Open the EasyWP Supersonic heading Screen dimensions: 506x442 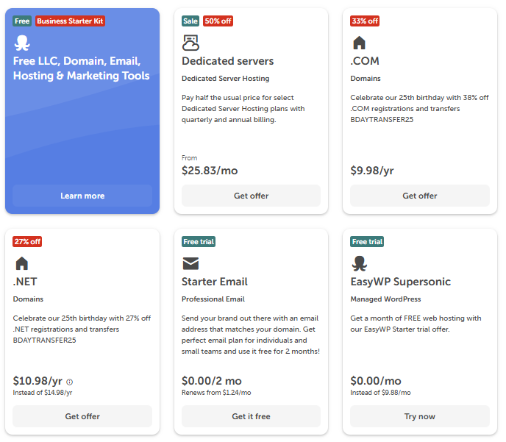pyautogui.click(x=400, y=282)
